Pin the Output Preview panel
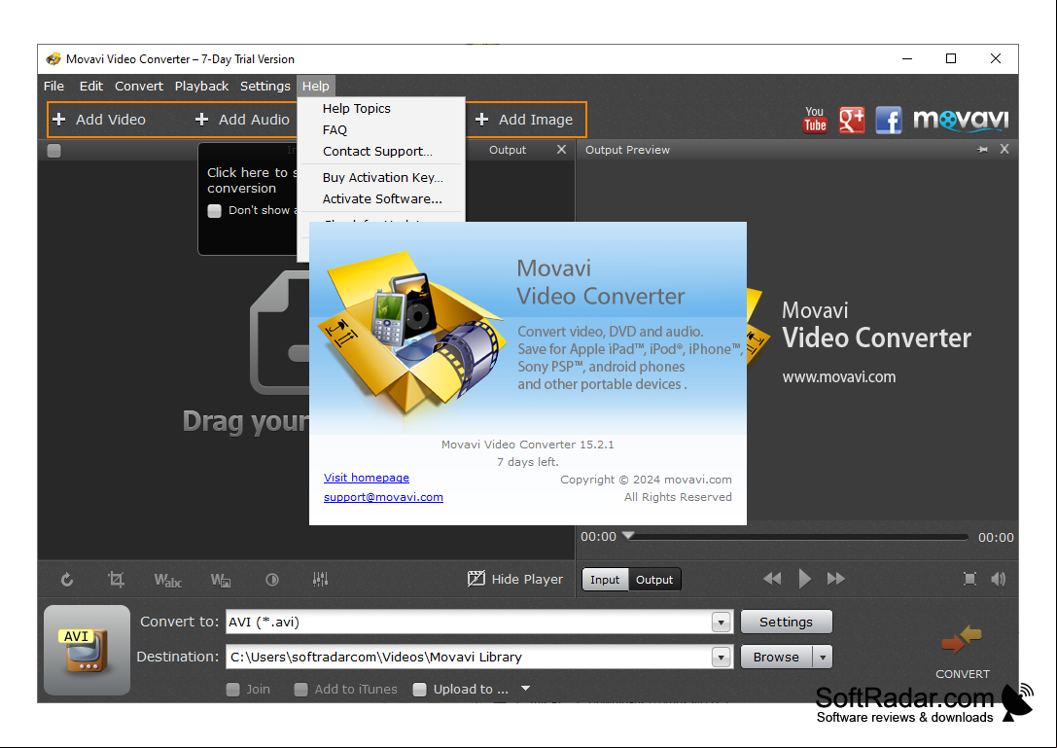The image size is (1057, 748). (x=982, y=150)
